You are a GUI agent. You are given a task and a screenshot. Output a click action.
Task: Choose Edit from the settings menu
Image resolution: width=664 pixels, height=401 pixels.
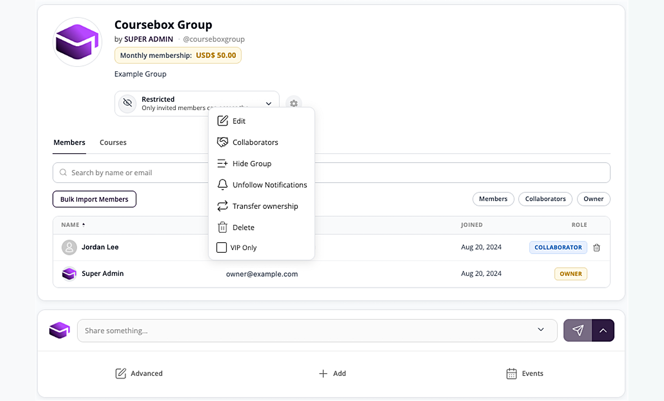[262, 121]
